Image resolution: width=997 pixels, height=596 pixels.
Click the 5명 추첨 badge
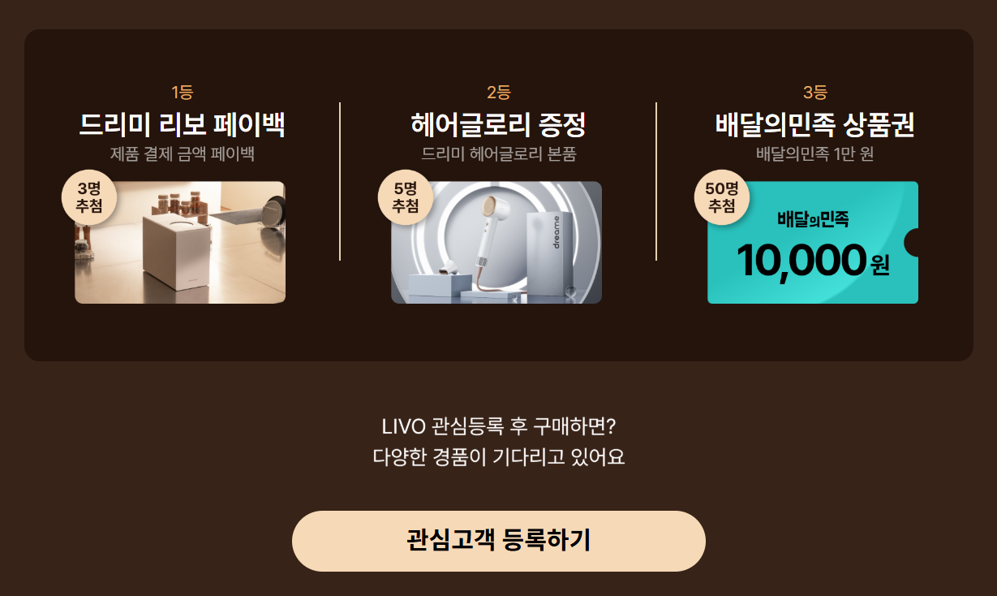[405, 197]
